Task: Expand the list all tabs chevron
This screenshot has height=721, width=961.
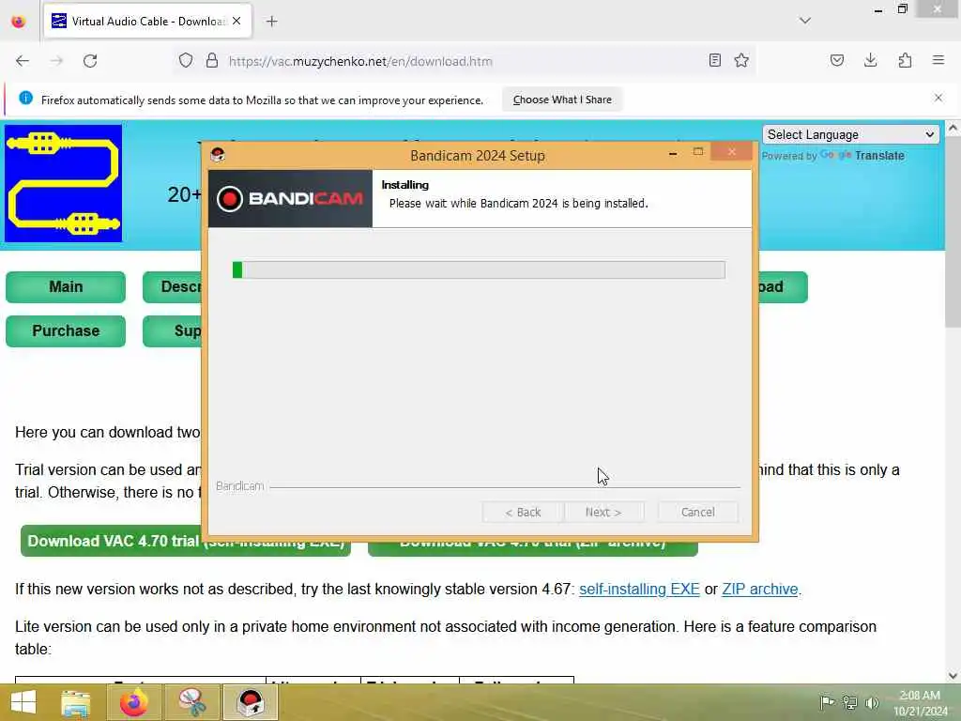Action: (x=805, y=21)
